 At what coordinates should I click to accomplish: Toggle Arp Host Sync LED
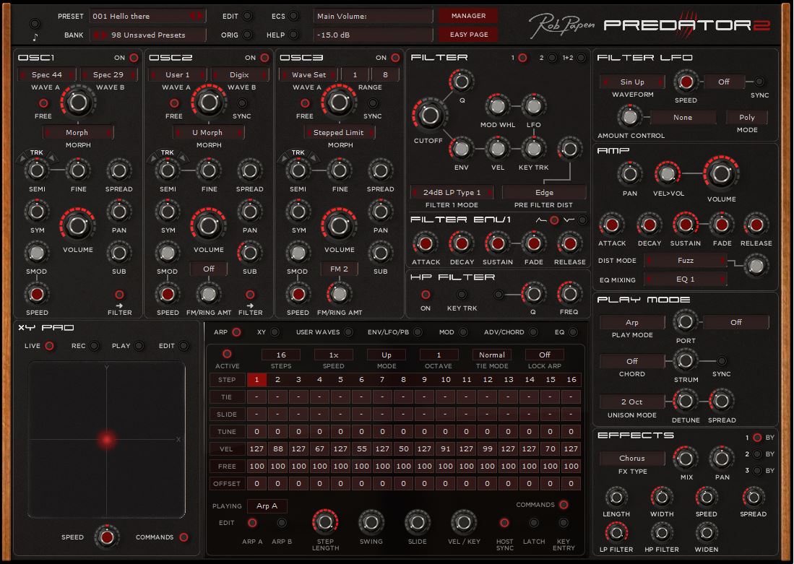coord(504,523)
